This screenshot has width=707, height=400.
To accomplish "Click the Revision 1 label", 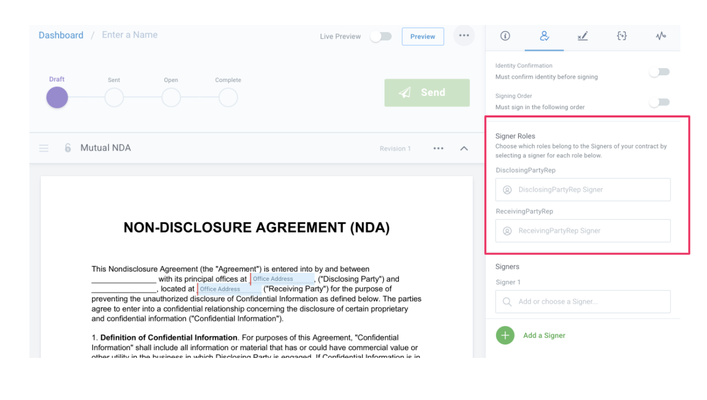I will (x=395, y=148).
